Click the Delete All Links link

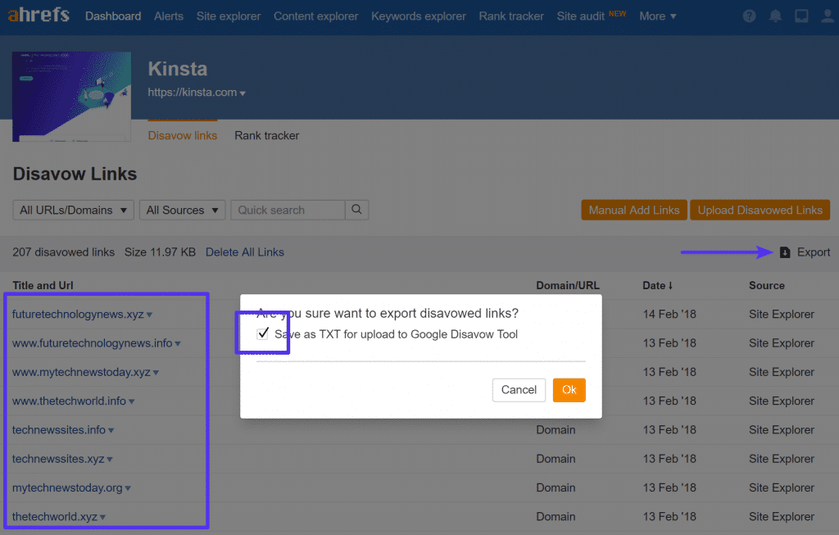point(244,252)
